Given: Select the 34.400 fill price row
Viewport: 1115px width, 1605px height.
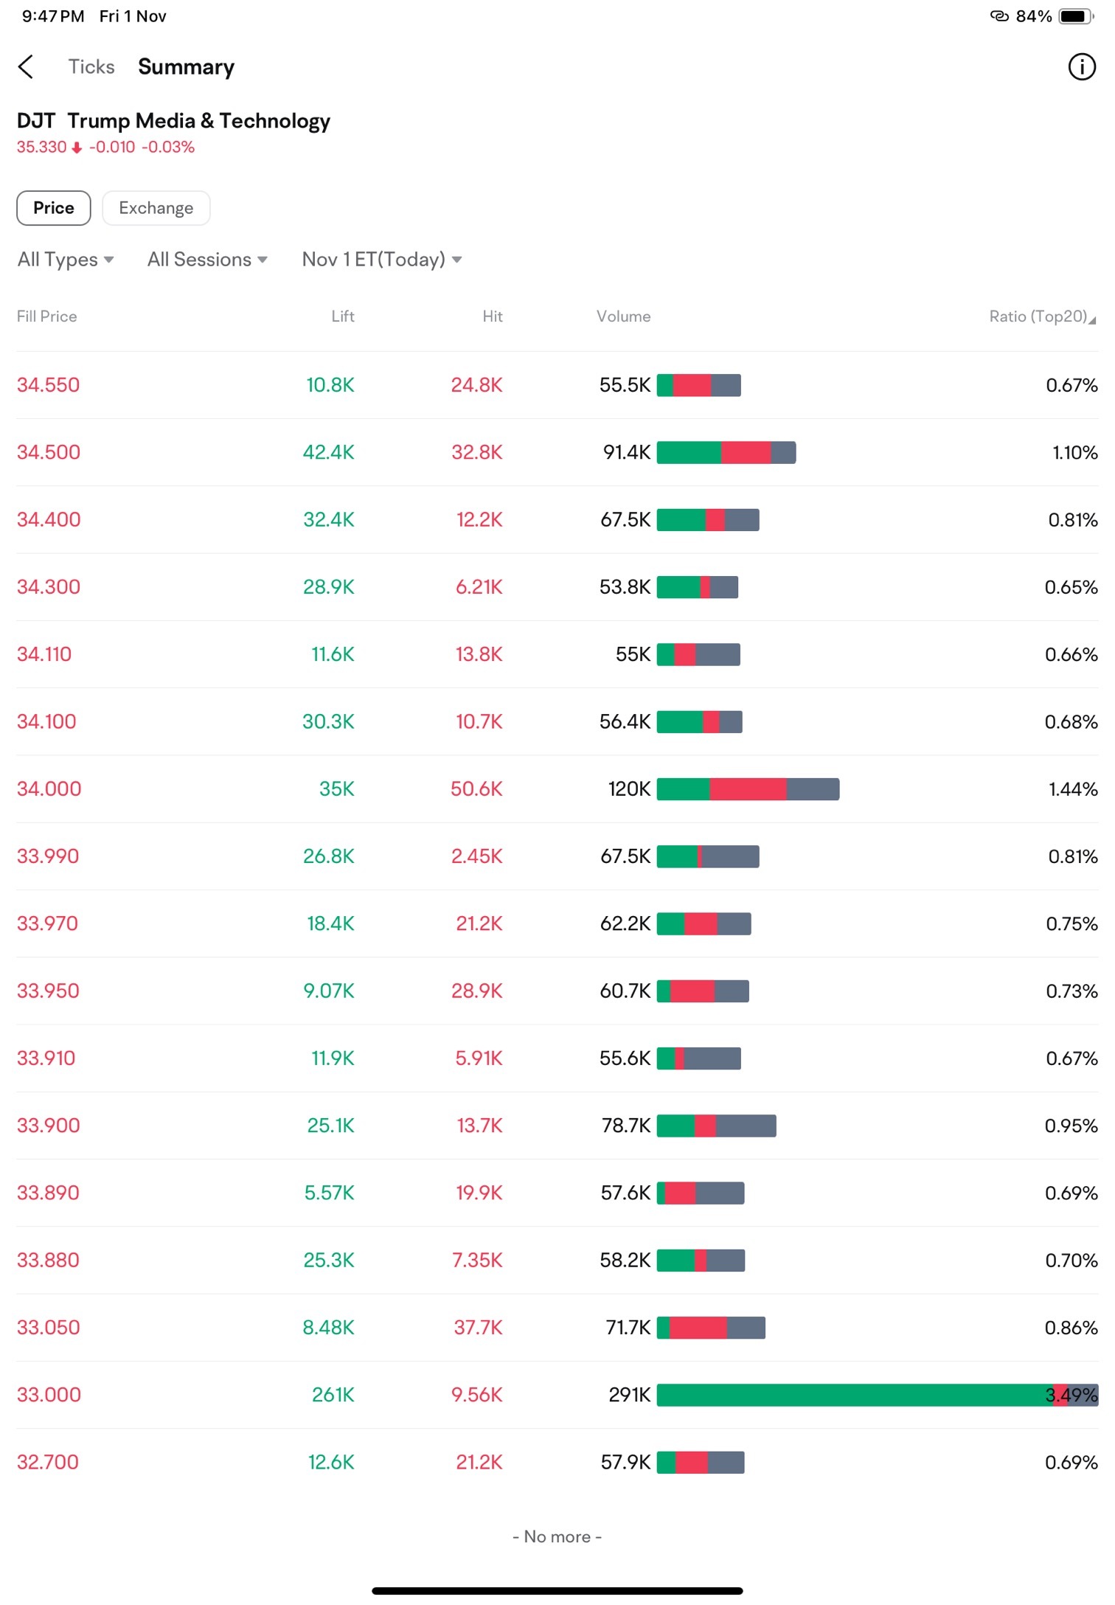Looking at the screenshot, I should (557, 519).
